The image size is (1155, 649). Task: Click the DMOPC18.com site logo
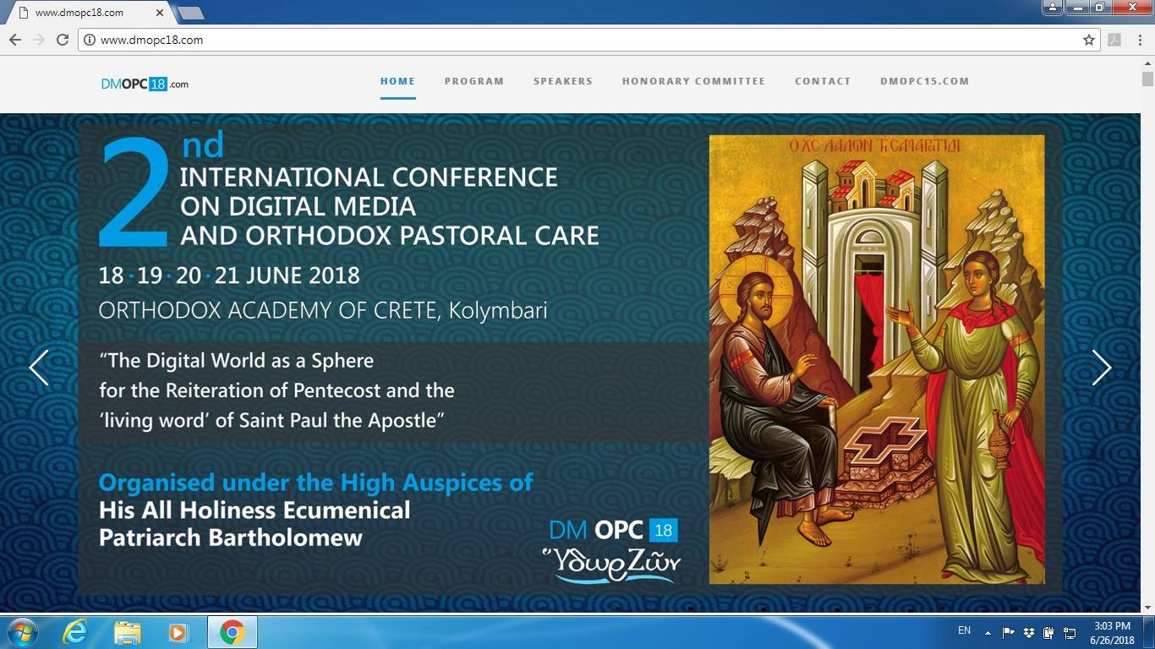tap(143, 83)
